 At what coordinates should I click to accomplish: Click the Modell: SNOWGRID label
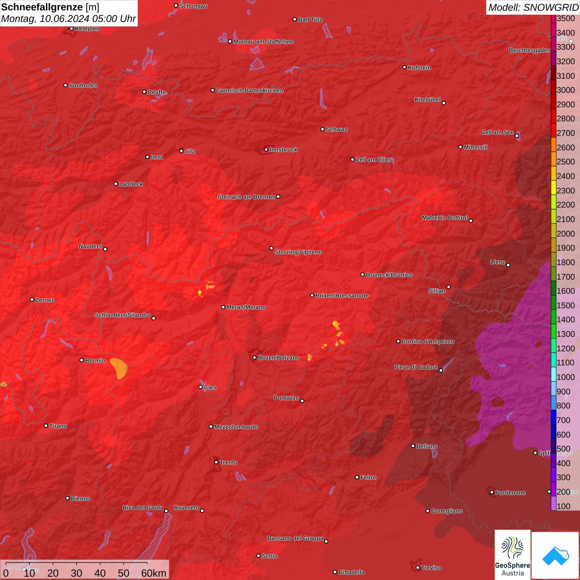click(533, 7)
